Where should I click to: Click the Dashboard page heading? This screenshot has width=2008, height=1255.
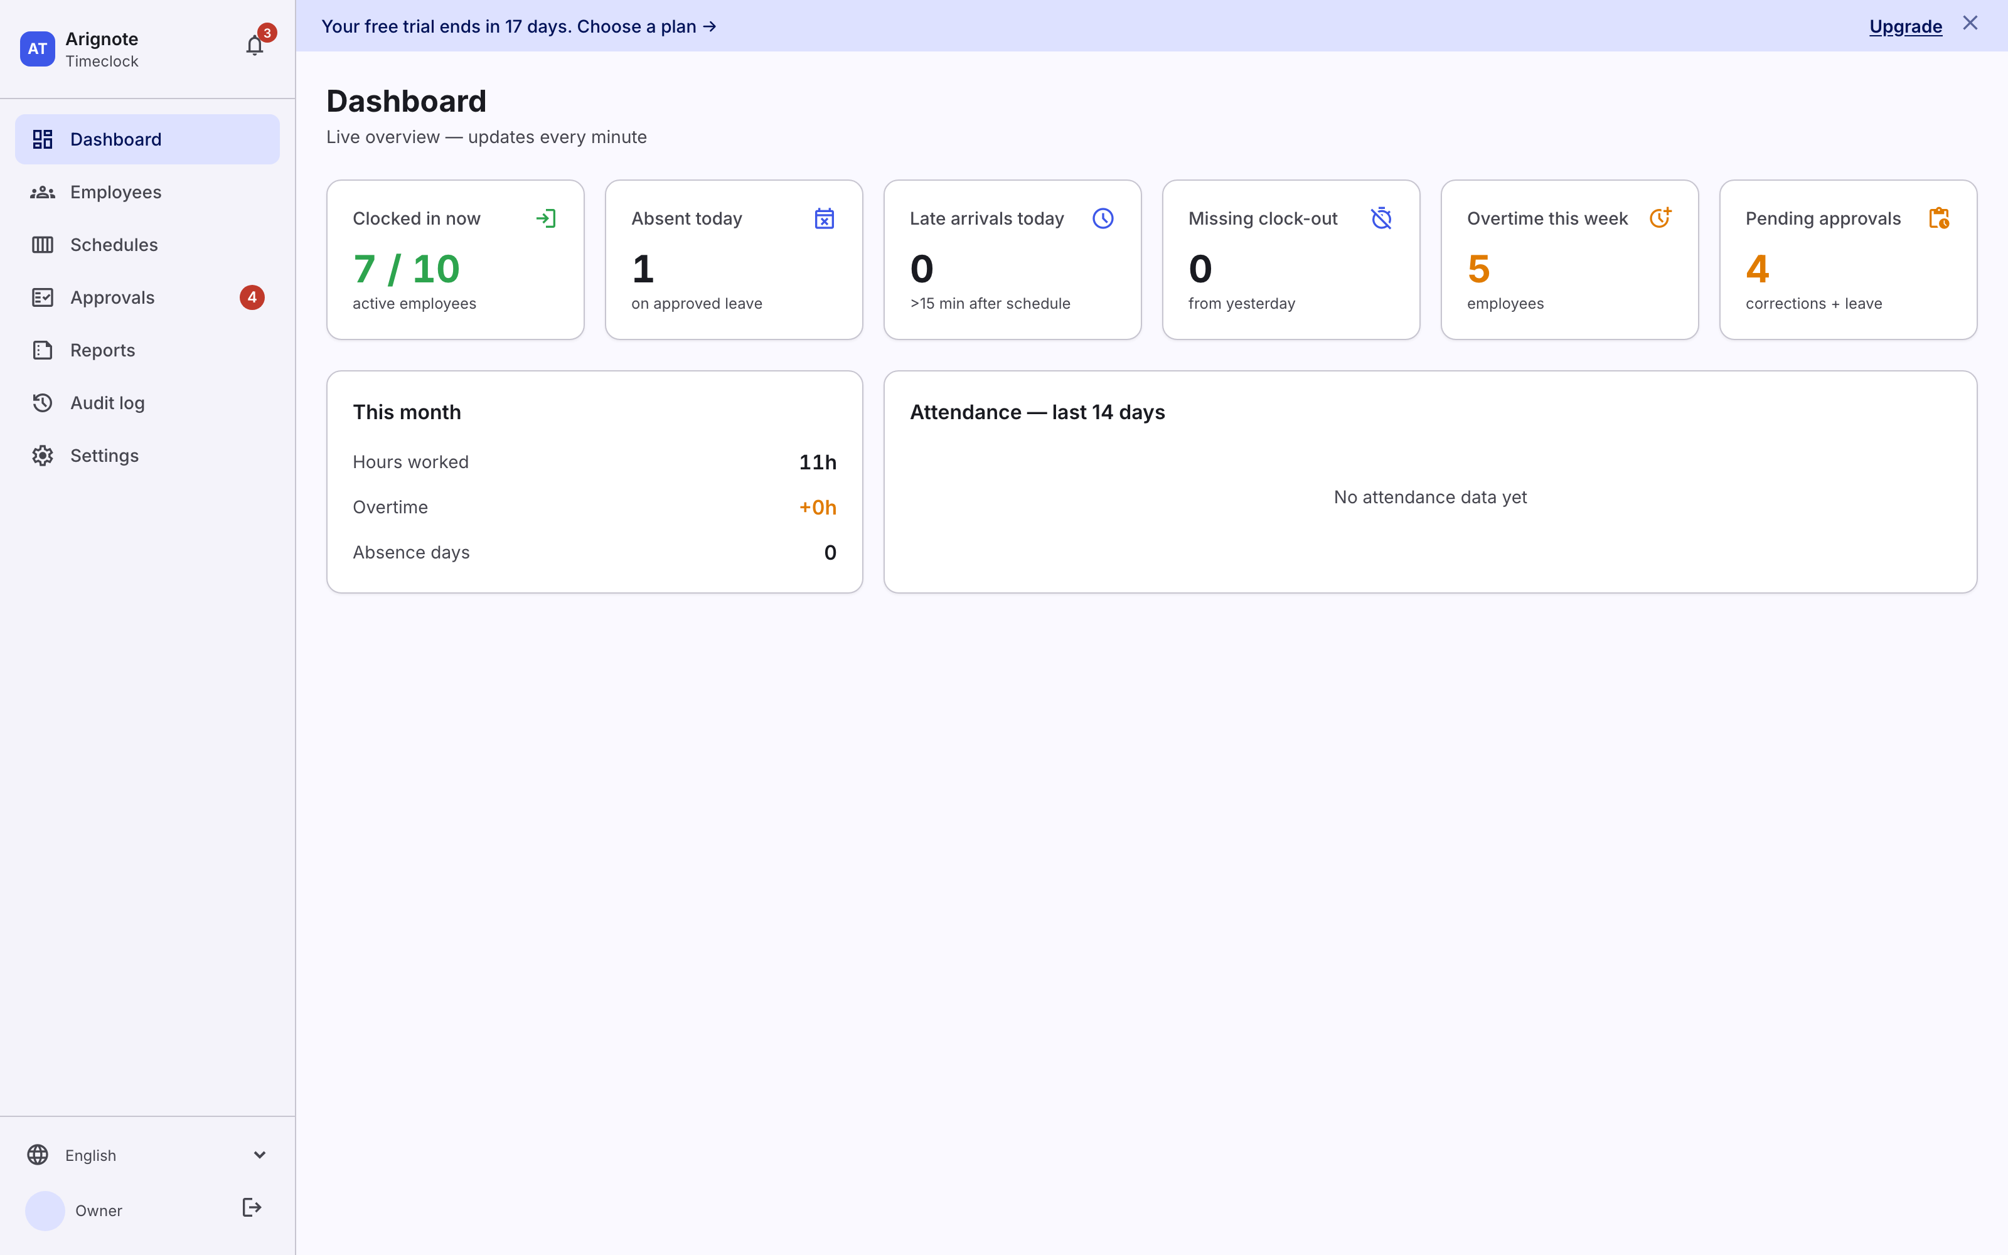pyautogui.click(x=406, y=101)
